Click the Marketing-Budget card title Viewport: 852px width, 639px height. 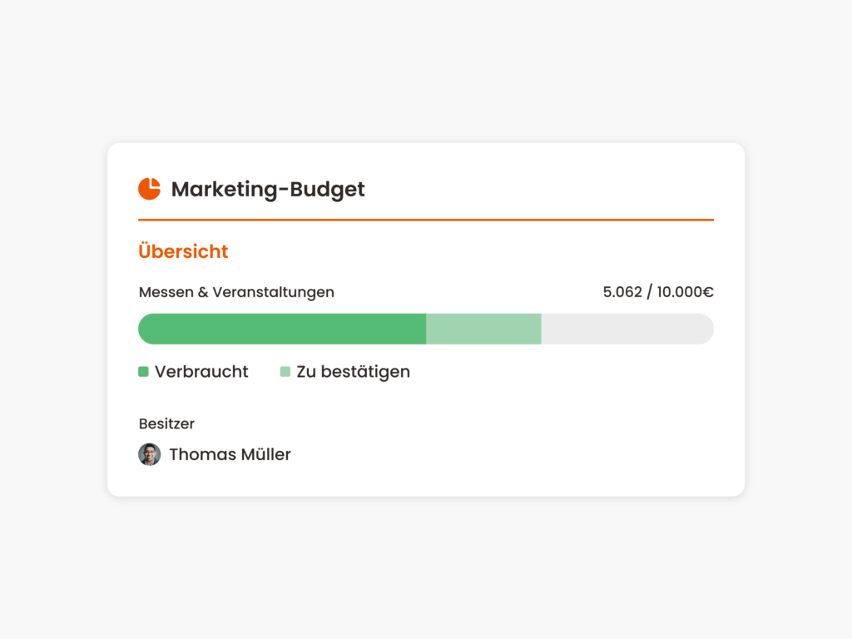click(x=268, y=190)
